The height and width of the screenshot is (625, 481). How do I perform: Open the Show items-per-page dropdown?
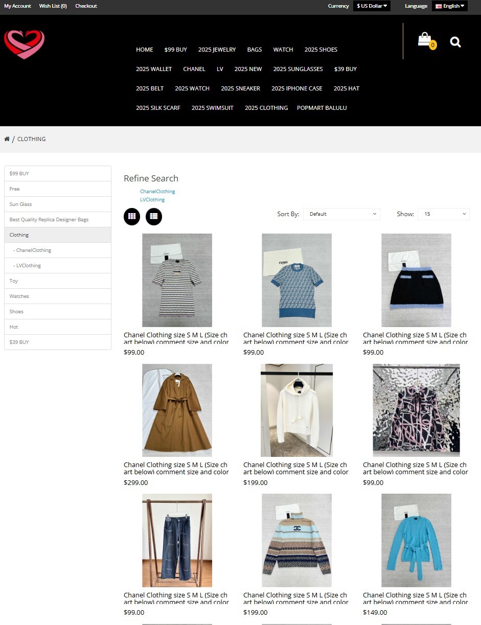(444, 214)
